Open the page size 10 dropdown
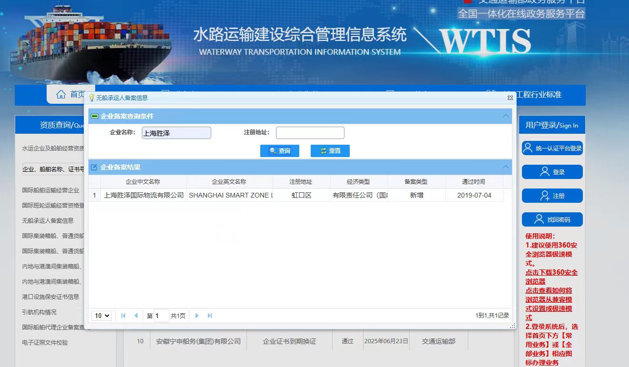 point(101,315)
